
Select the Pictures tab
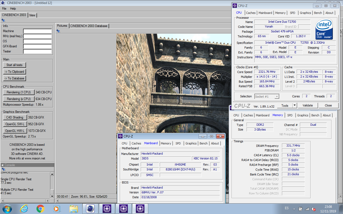point(62,26)
